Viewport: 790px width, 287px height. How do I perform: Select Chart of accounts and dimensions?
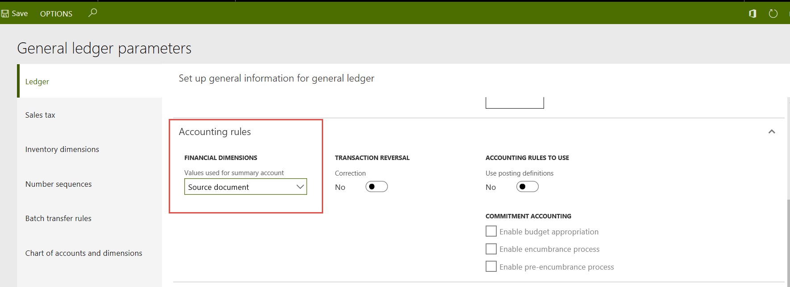click(x=84, y=253)
